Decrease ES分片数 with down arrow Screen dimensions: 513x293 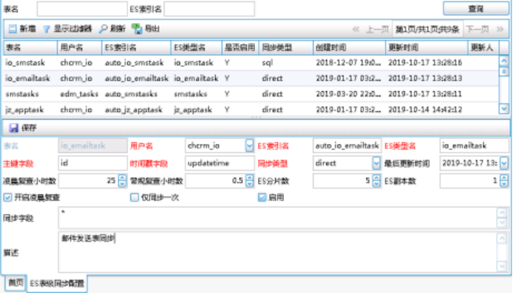[377, 184]
